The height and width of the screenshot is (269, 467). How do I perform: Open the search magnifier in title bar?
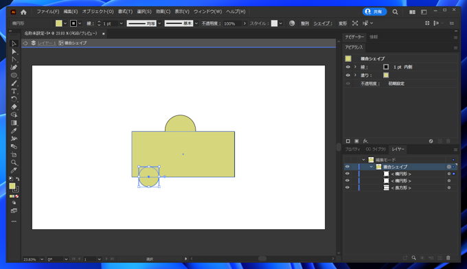pyautogui.click(x=395, y=12)
